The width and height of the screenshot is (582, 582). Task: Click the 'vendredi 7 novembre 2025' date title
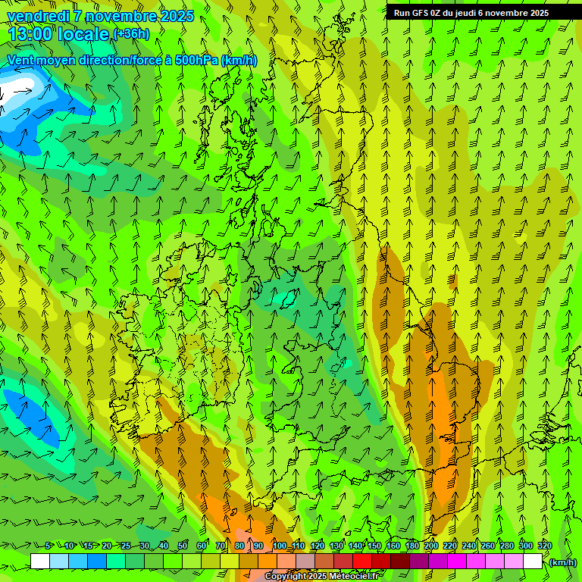click(x=100, y=16)
